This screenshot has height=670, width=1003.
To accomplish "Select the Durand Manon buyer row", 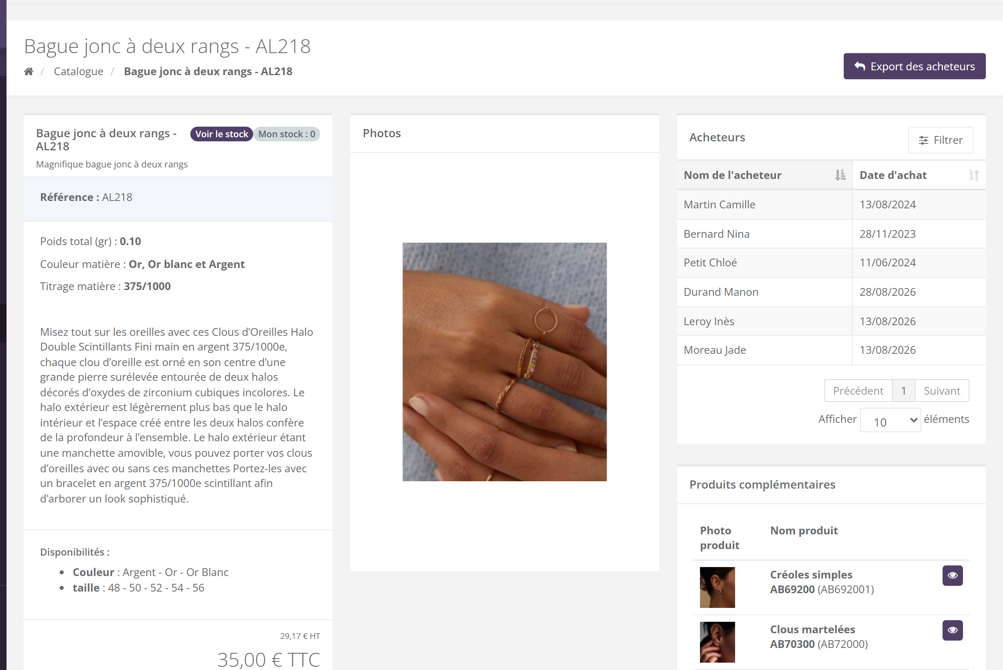I will pos(831,292).
